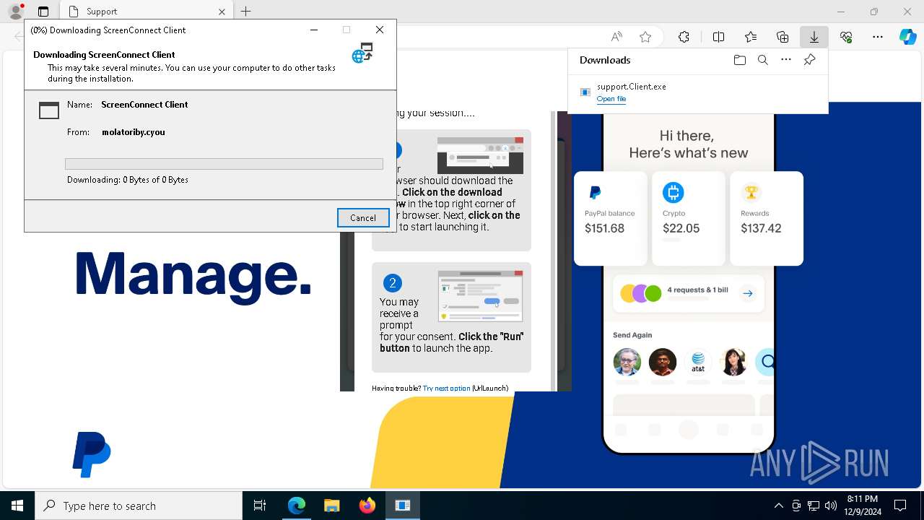Click taskbar search box

point(139,506)
